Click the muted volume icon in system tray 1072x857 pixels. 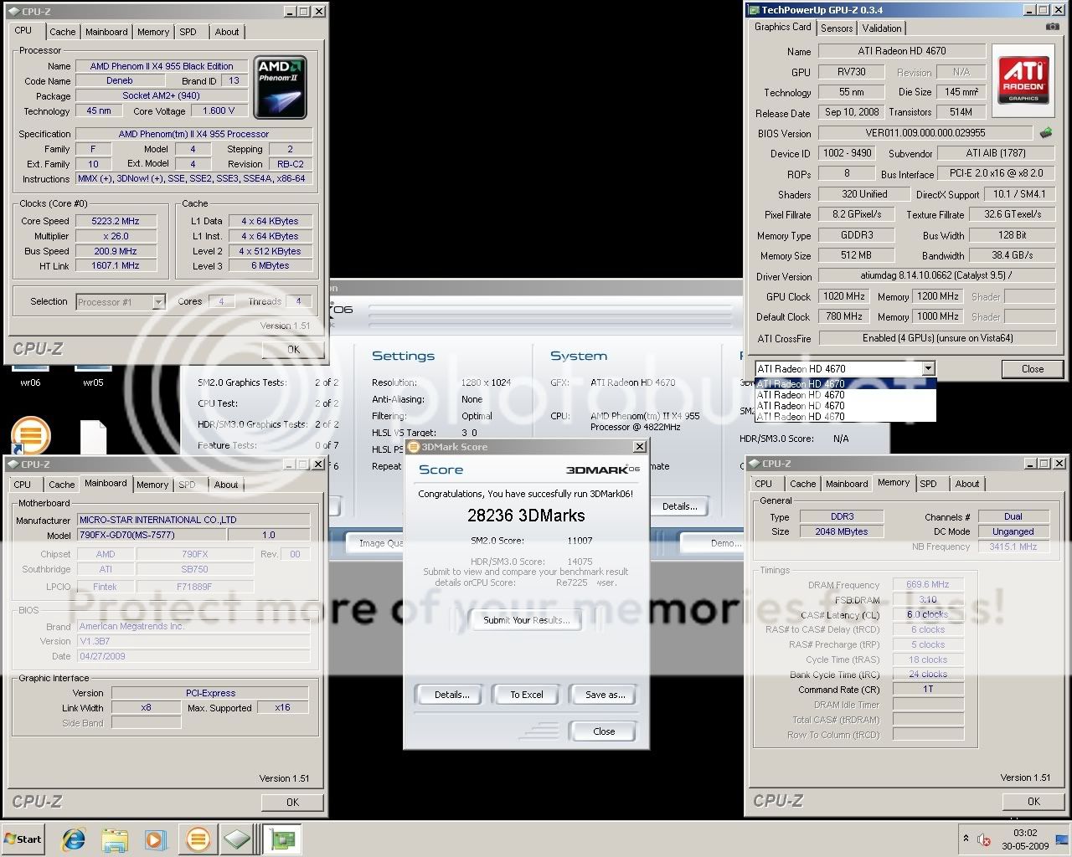click(x=984, y=840)
